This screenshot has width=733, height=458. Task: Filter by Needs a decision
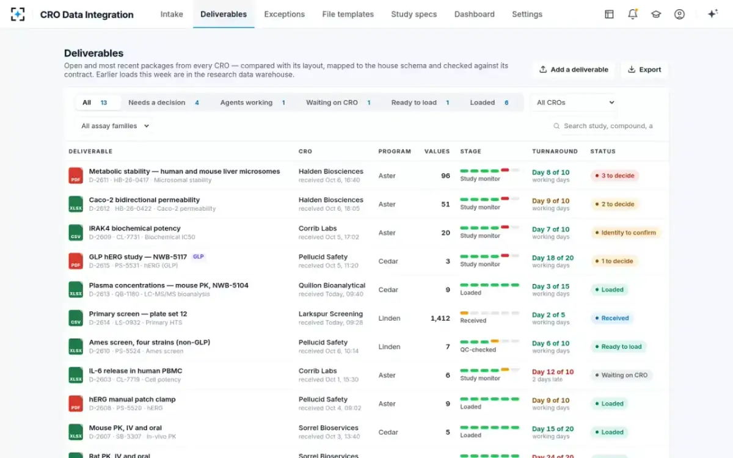tap(164, 103)
